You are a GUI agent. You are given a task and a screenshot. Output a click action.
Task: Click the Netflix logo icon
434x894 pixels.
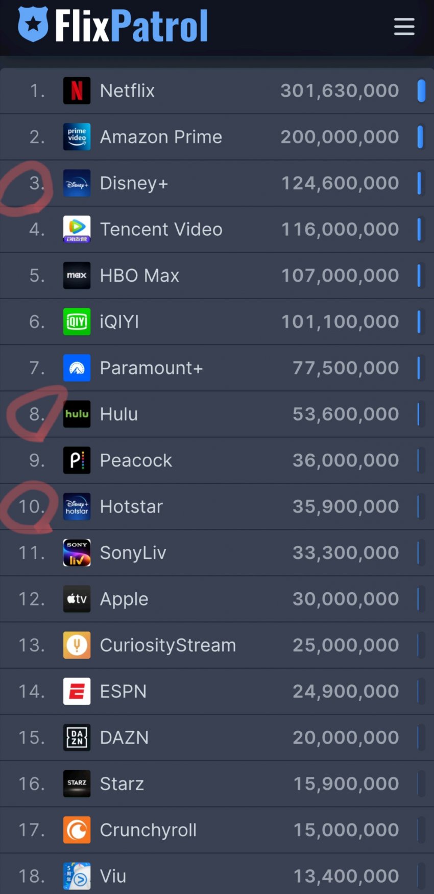click(x=77, y=91)
